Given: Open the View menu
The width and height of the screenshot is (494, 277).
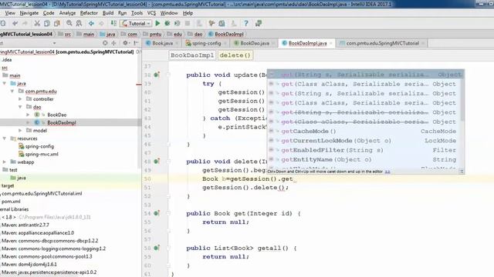Looking at the screenshot, I should 10,13.
